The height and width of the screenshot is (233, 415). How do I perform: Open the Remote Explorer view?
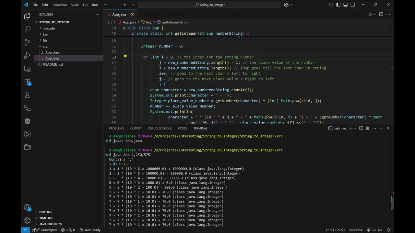(27, 69)
